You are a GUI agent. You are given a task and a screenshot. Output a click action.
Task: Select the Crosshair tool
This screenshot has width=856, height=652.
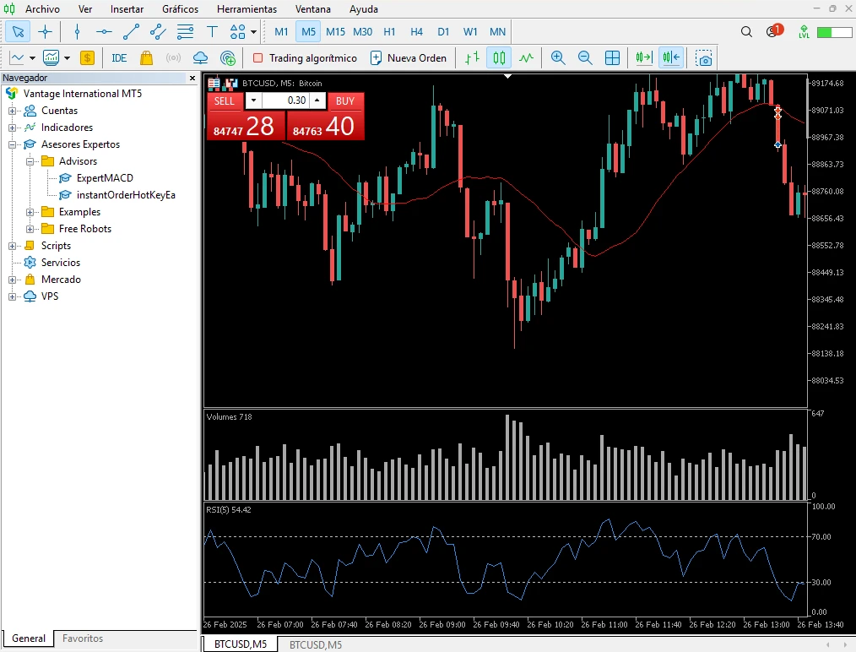click(46, 31)
